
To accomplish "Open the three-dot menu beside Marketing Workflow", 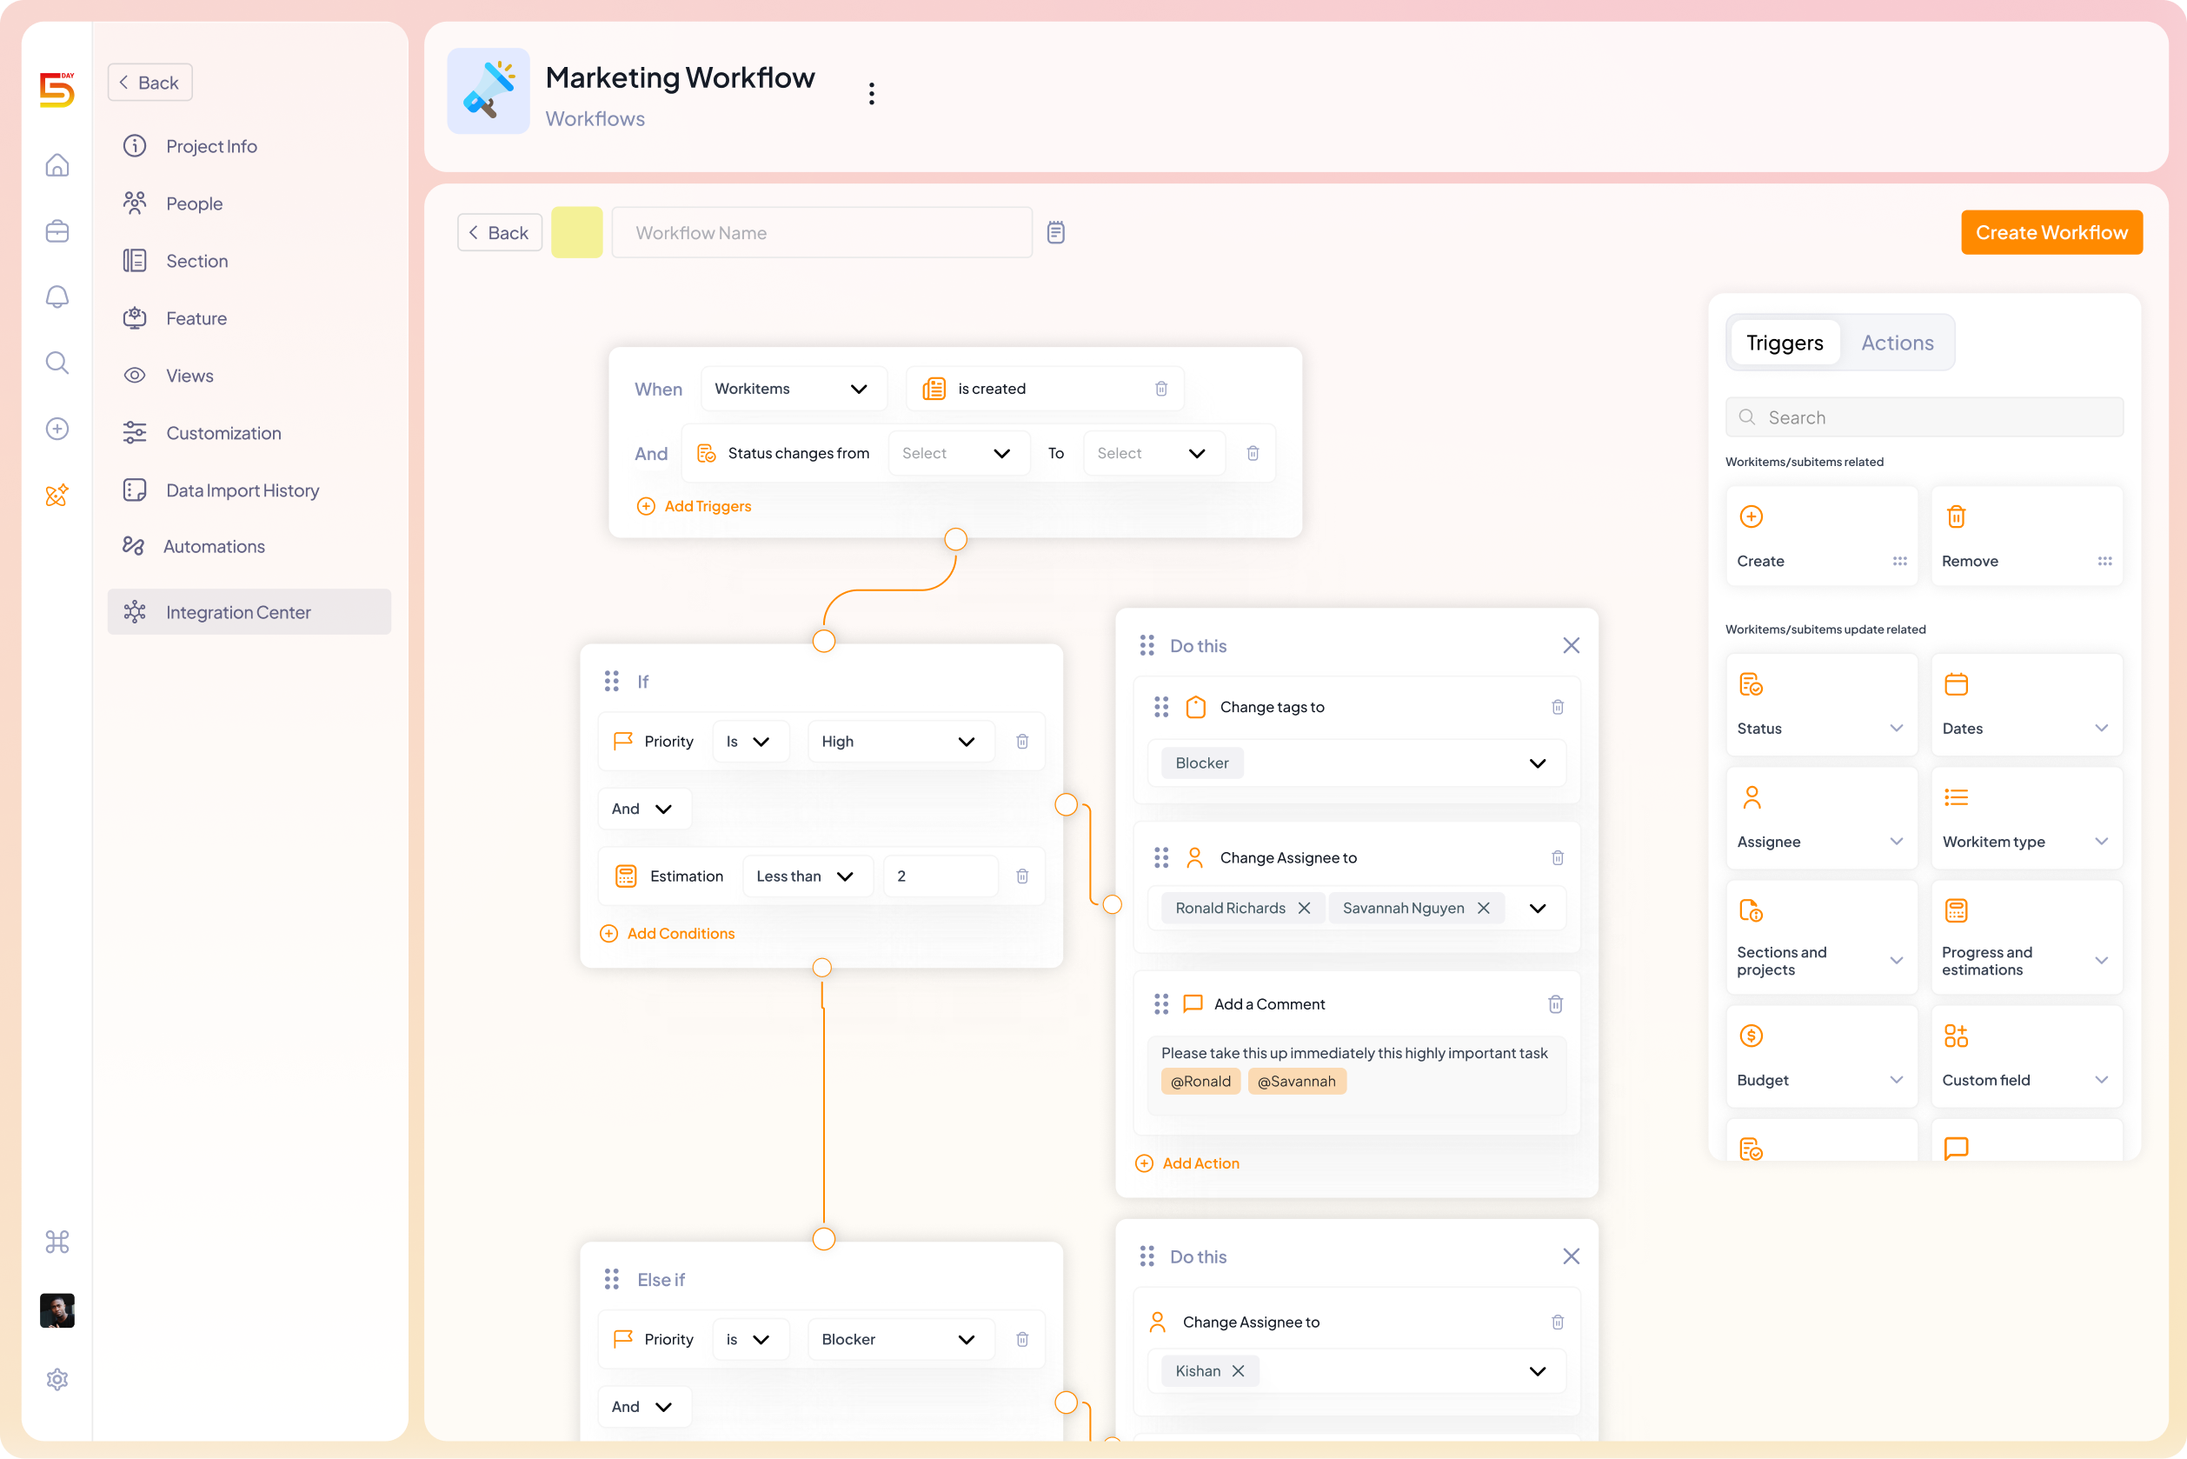I will (871, 93).
